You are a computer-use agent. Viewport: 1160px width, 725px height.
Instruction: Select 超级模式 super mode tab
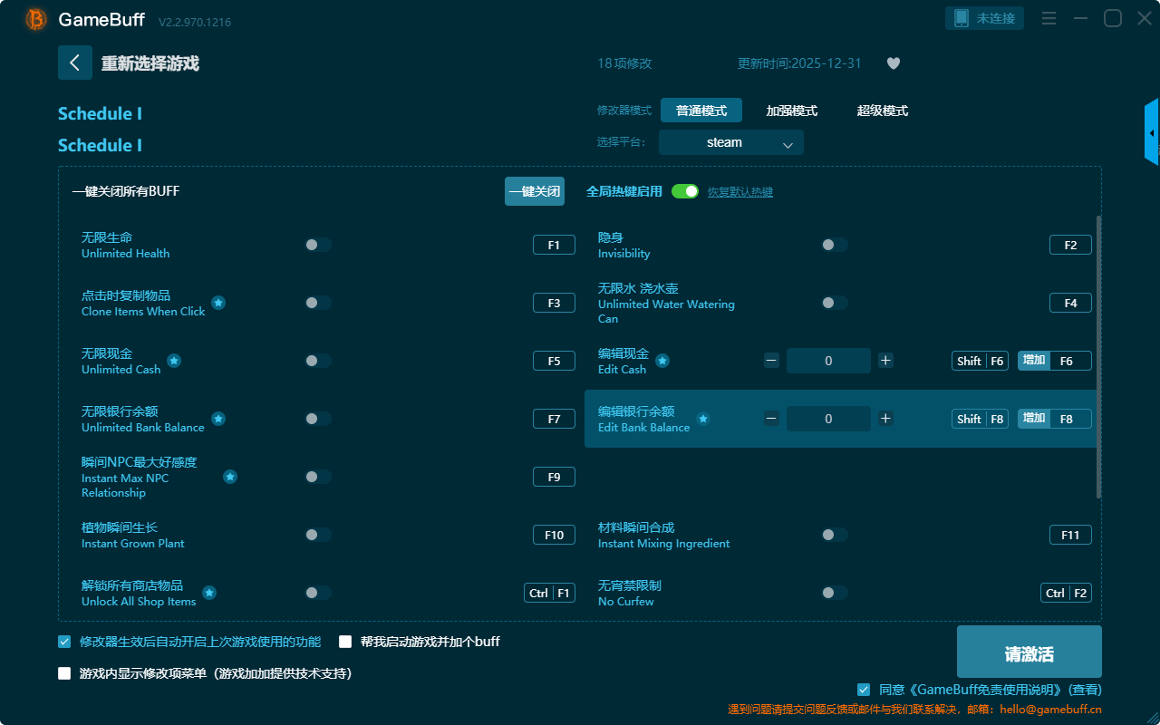[882, 111]
